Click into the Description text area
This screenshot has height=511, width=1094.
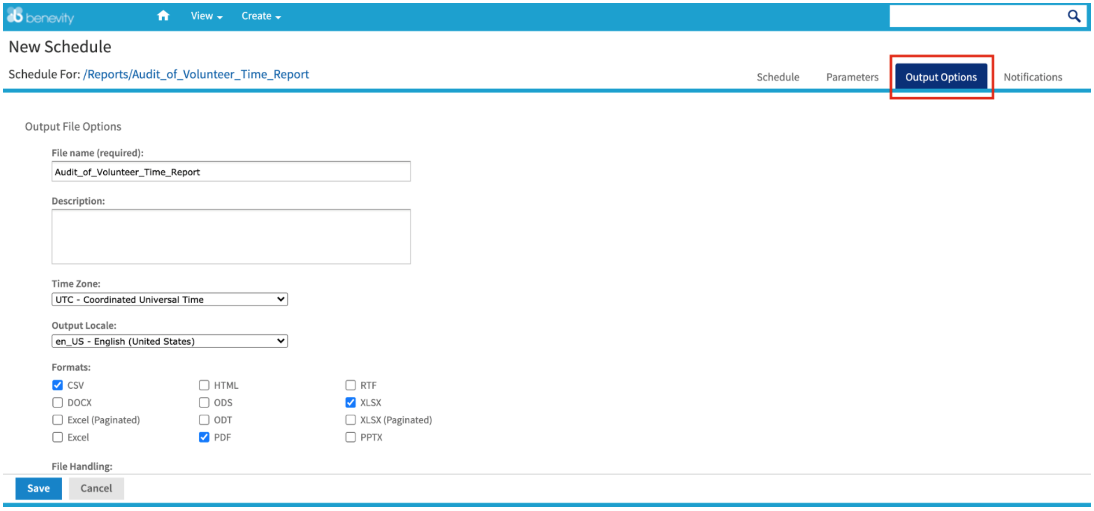tap(231, 237)
